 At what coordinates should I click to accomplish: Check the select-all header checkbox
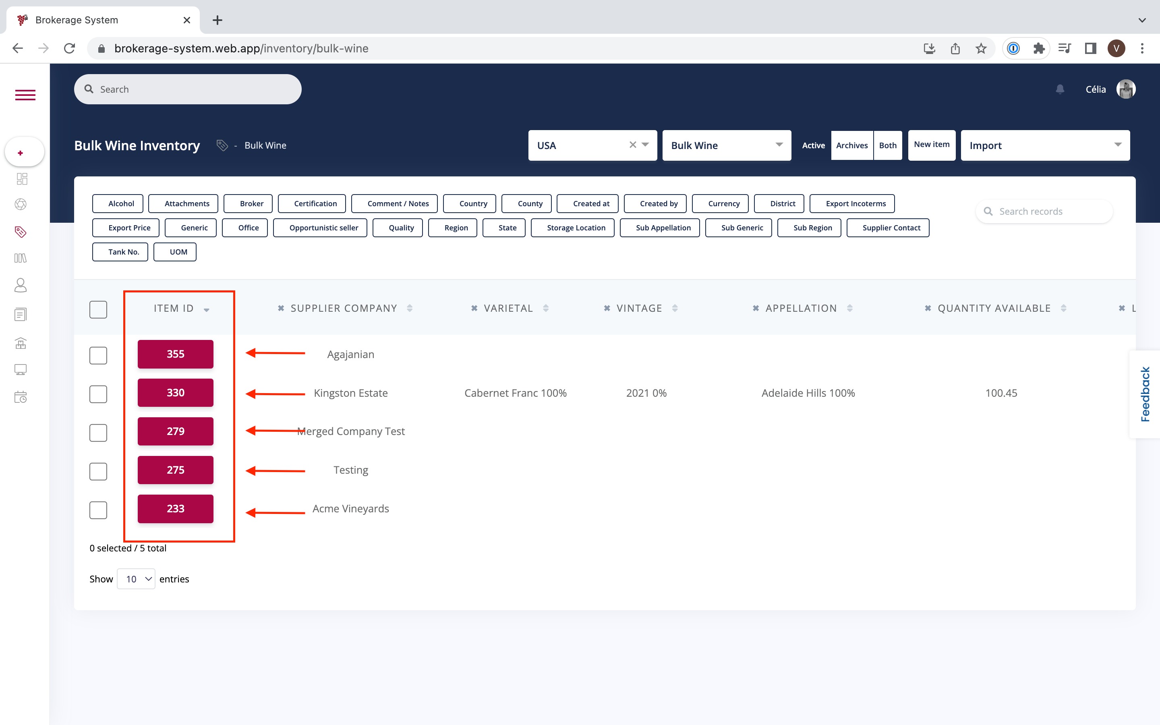tap(98, 309)
